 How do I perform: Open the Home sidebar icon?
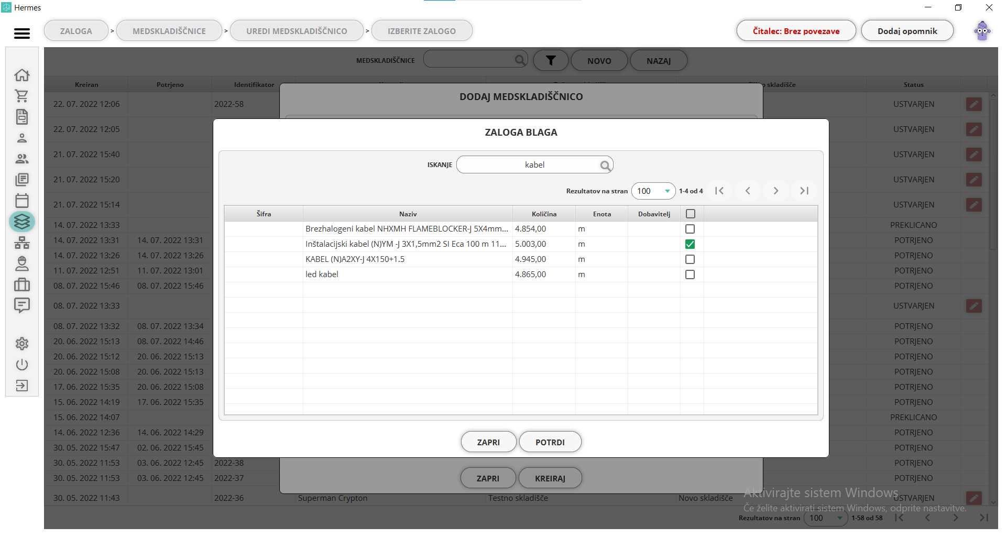22,75
